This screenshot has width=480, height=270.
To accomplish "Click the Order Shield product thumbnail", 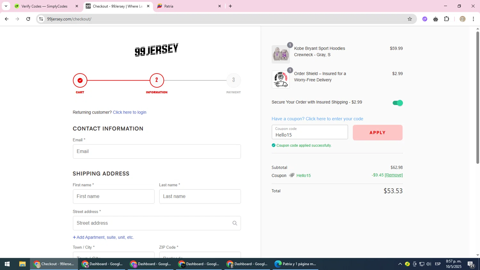I will click(x=281, y=79).
